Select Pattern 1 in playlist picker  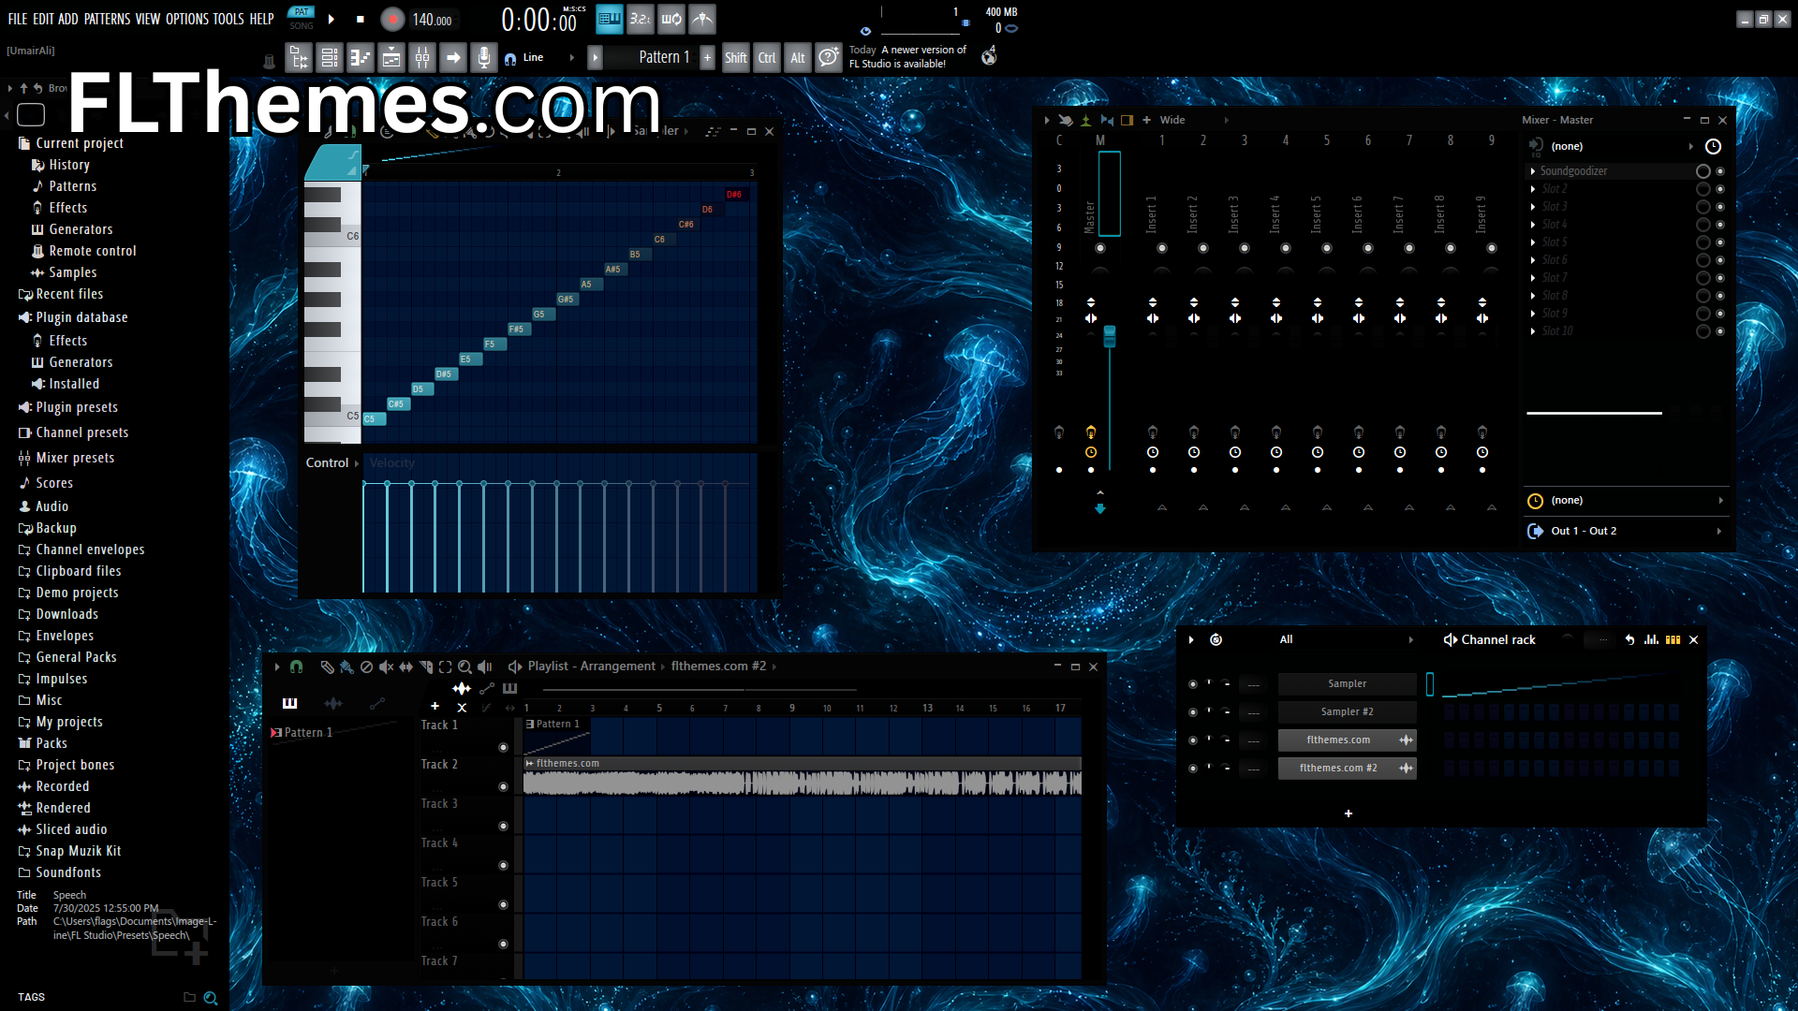(x=308, y=733)
